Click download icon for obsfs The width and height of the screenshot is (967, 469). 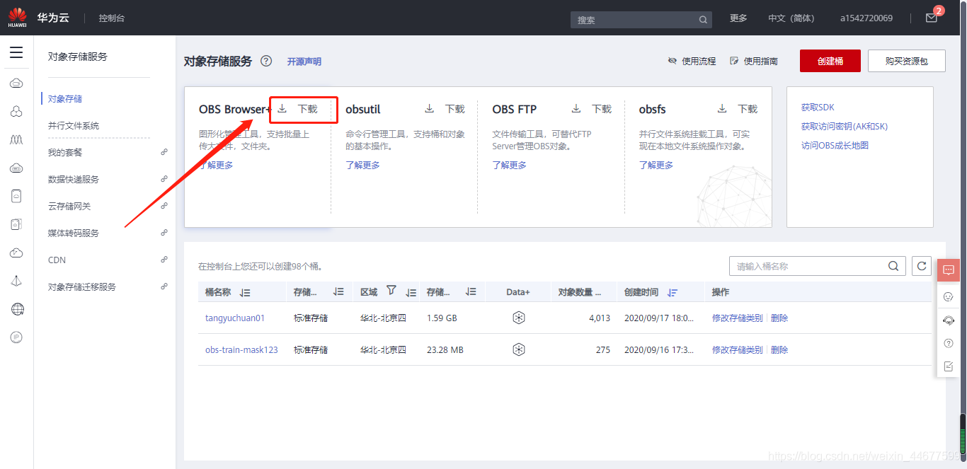pyautogui.click(x=722, y=108)
